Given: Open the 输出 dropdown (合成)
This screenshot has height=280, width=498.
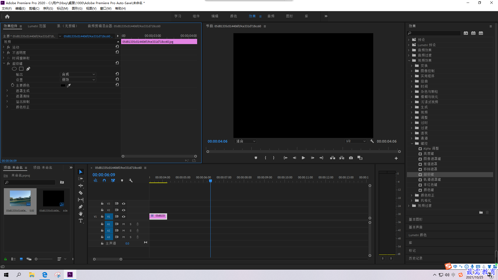Looking at the screenshot, I should pyautogui.click(x=78, y=74).
